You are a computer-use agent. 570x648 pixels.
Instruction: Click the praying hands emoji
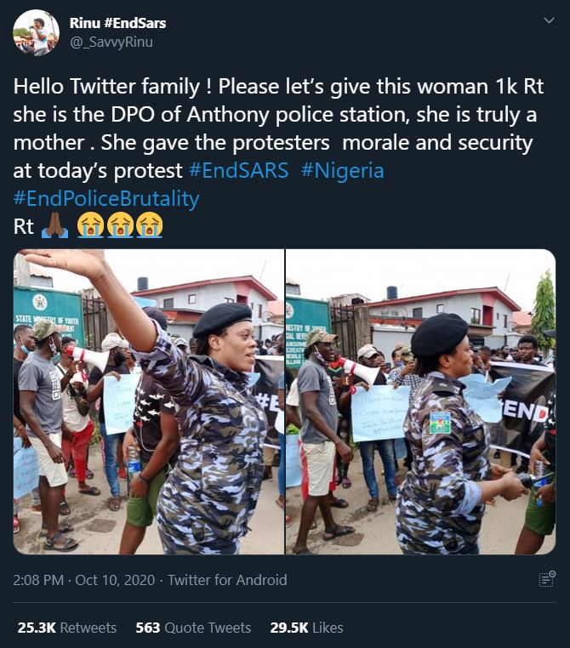point(54,225)
